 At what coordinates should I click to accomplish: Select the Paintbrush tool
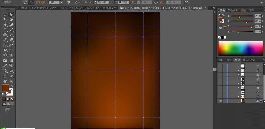click(x=11, y=35)
